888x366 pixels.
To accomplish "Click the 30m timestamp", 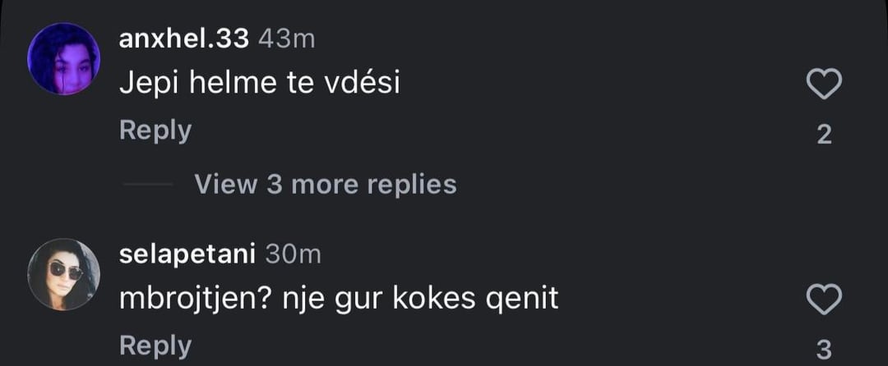I will tap(294, 254).
